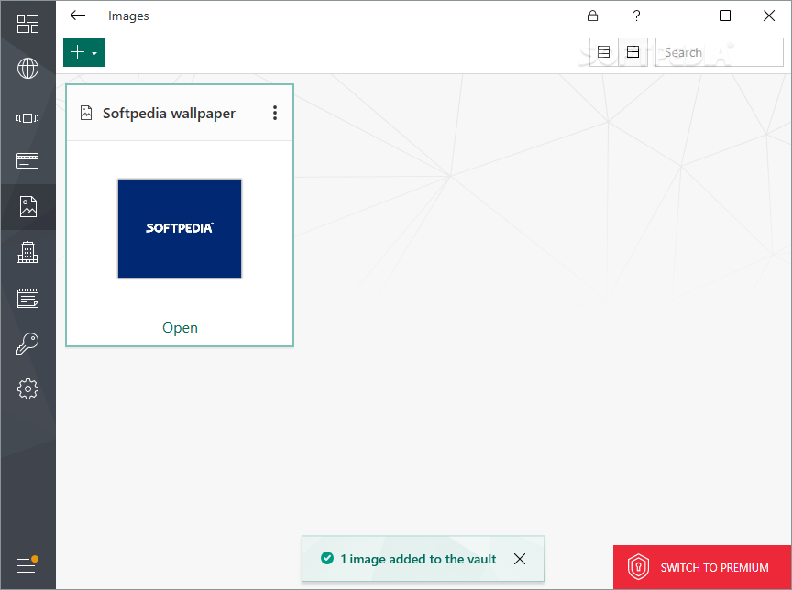Click the shield icon on the Premium banner
The width and height of the screenshot is (792, 590).
pos(638,567)
